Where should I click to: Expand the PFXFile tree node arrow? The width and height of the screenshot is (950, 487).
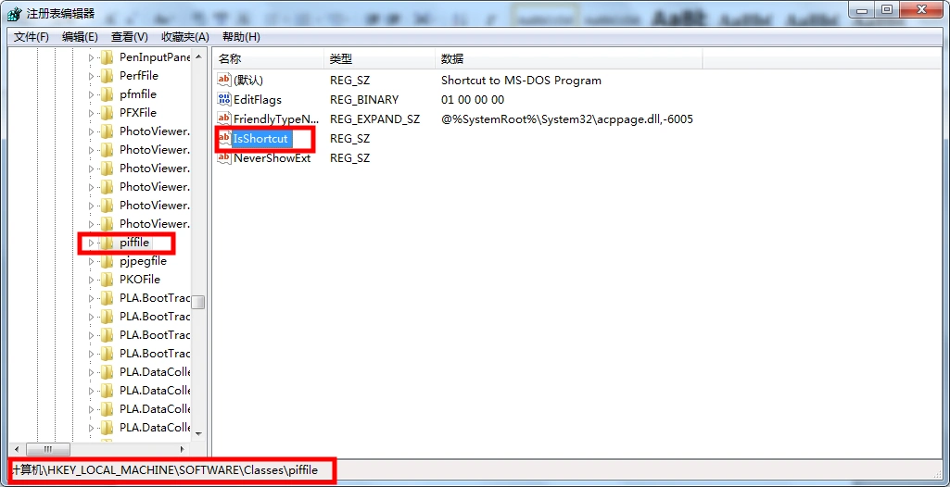point(92,113)
